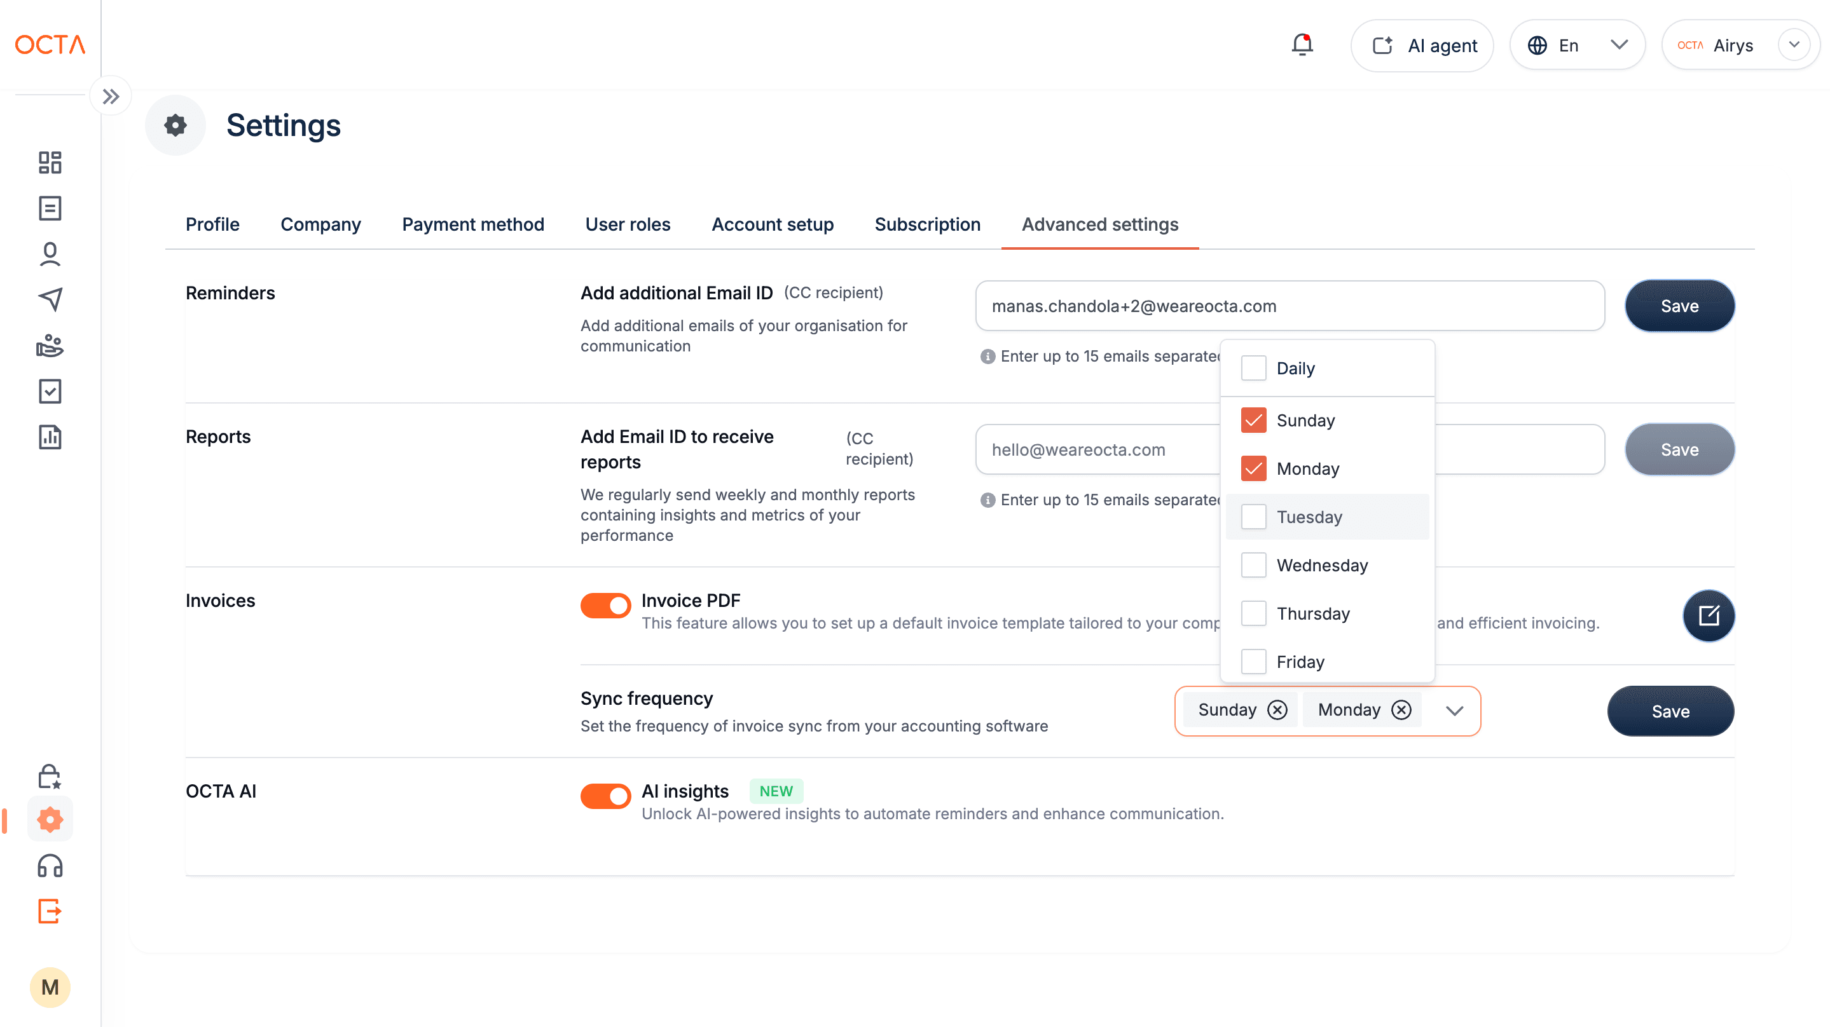
Task: Click the OCTA logo
Action: coord(50,44)
